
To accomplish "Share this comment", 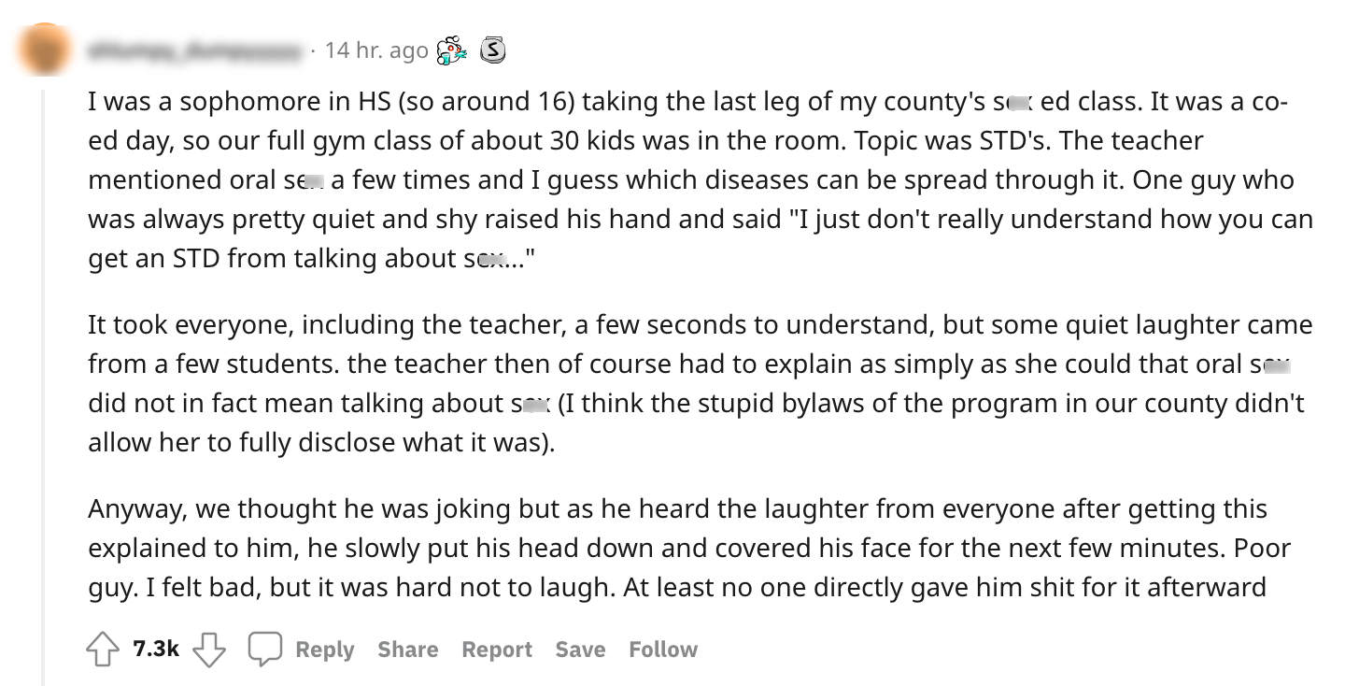I will pyautogui.click(x=407, y=650).
